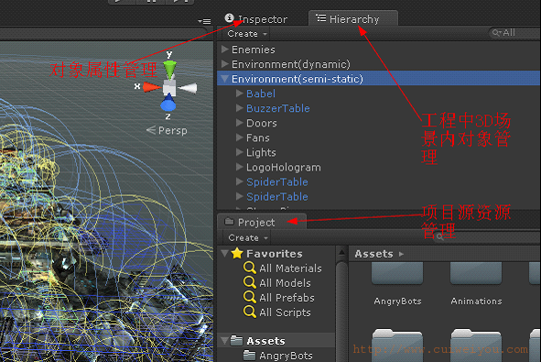The width and height of the screenshot is (541, 362).
Task: Select Environment(dynamic) in the hierarchy
Action: pyautogui.click(x=379, y=64)
